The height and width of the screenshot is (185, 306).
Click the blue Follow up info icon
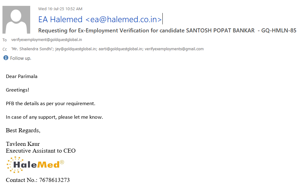(x=6, y=58)
